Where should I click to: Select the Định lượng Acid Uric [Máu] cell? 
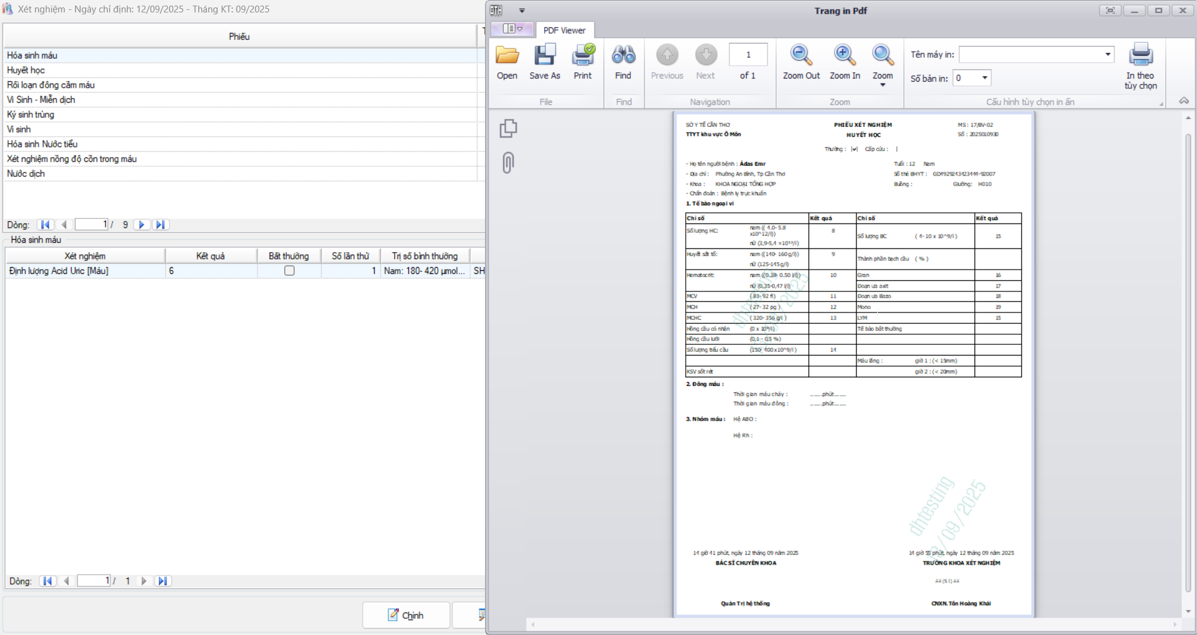(x=85, y=271)
